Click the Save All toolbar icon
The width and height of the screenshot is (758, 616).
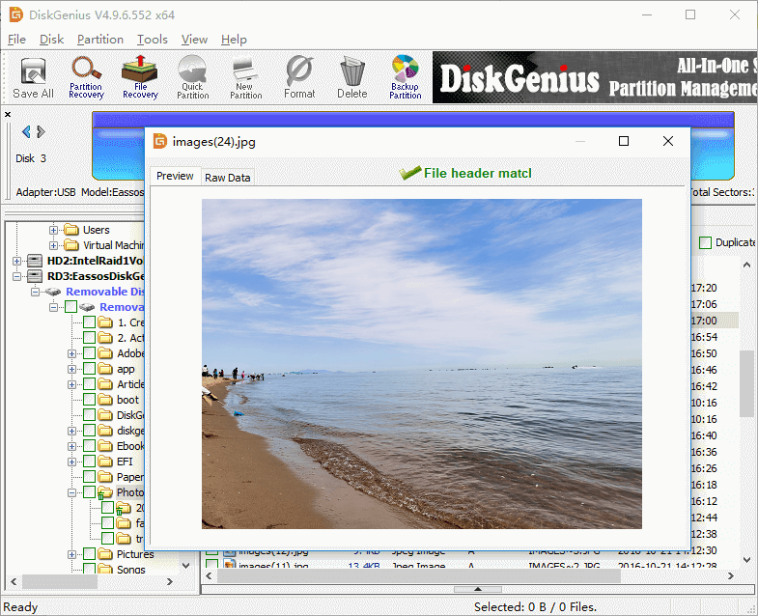[x=33, y=77]
